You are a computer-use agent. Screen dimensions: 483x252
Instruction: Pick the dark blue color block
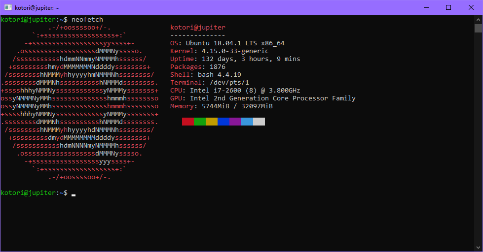coord(223,122)
